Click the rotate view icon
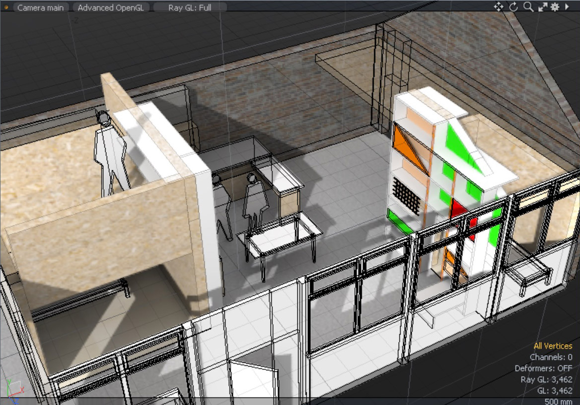The height and width of the screenshot is (405, 580). tap(513, 7)
